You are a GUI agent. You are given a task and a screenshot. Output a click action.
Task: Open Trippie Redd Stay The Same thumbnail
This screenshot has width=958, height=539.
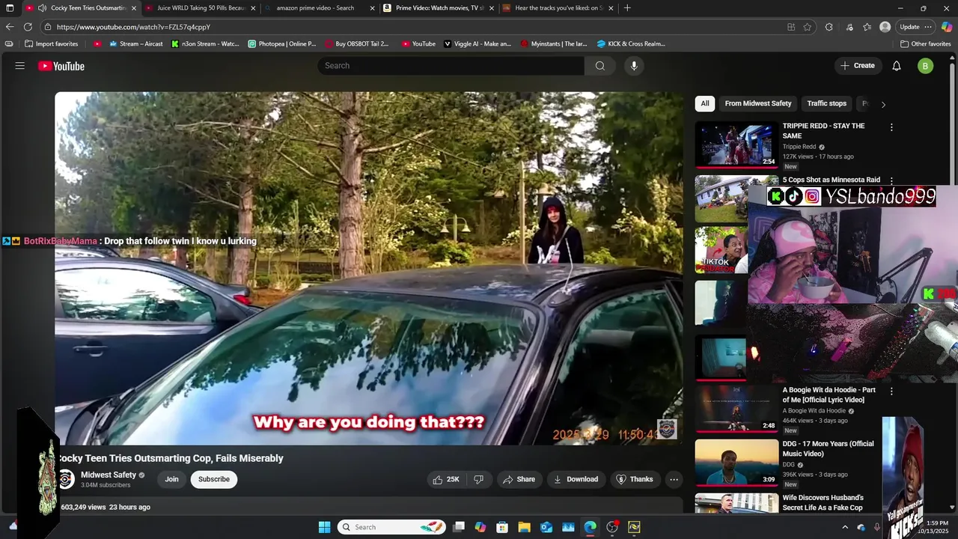click(736, 144)
